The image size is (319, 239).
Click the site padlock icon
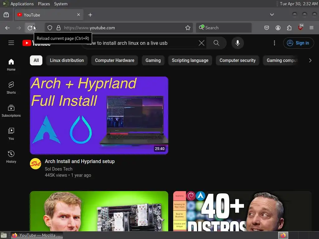[x=59, y=28]
